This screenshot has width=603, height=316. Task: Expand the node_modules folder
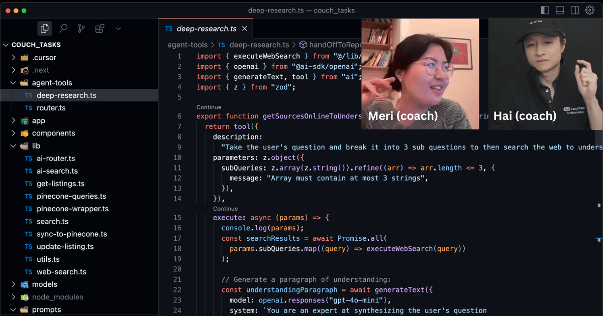[x=14, y=296]
